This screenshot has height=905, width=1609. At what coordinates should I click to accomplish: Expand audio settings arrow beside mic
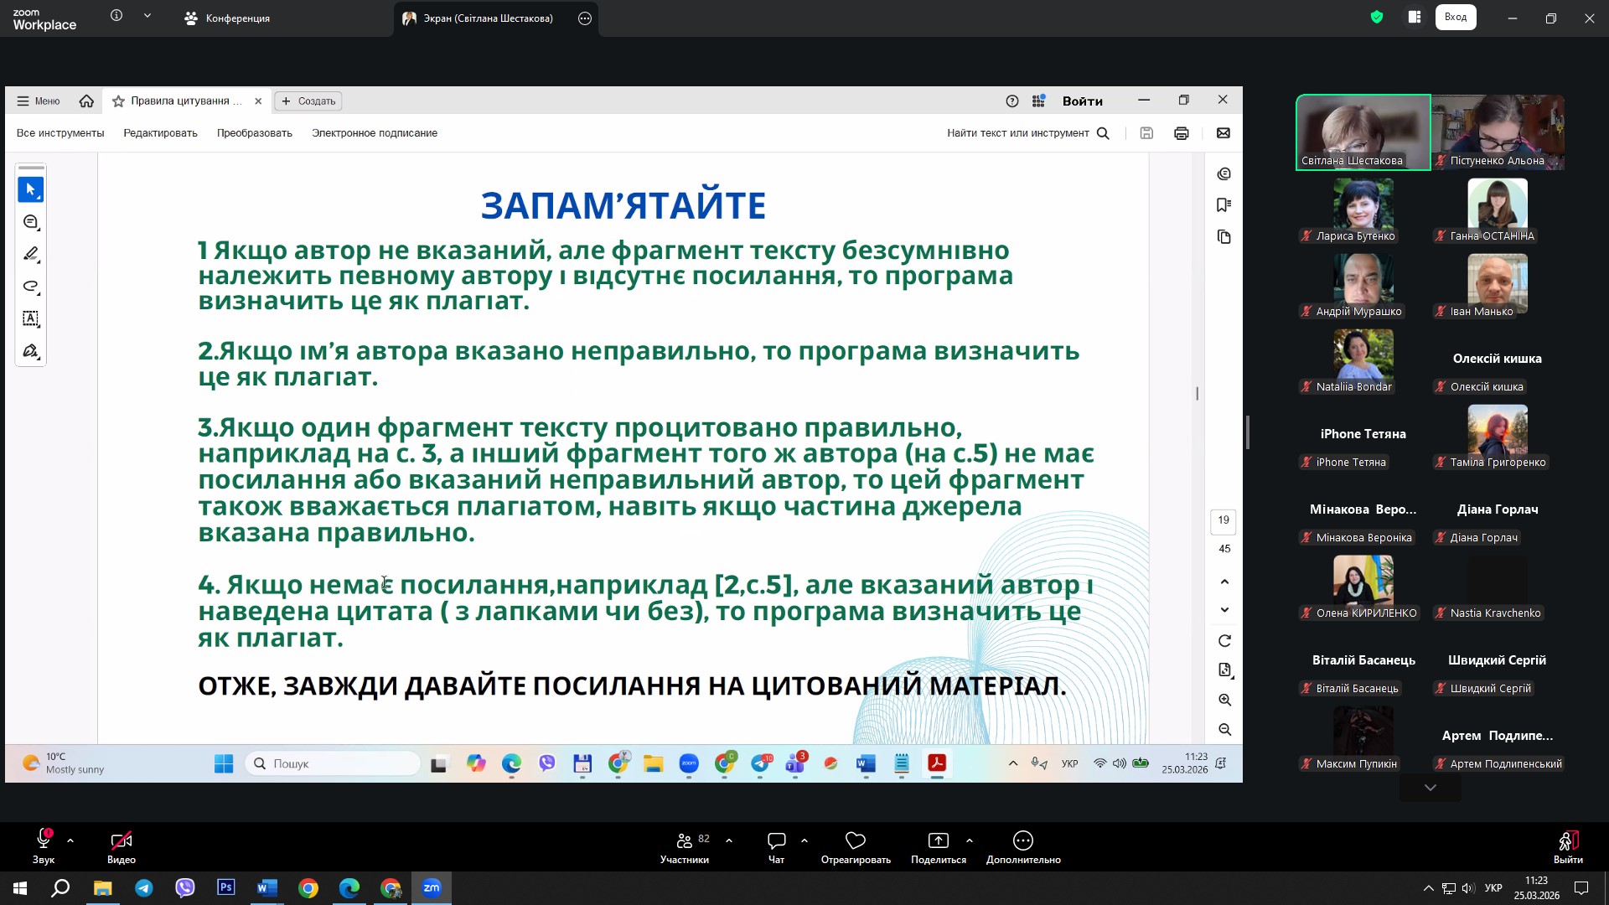70,840
